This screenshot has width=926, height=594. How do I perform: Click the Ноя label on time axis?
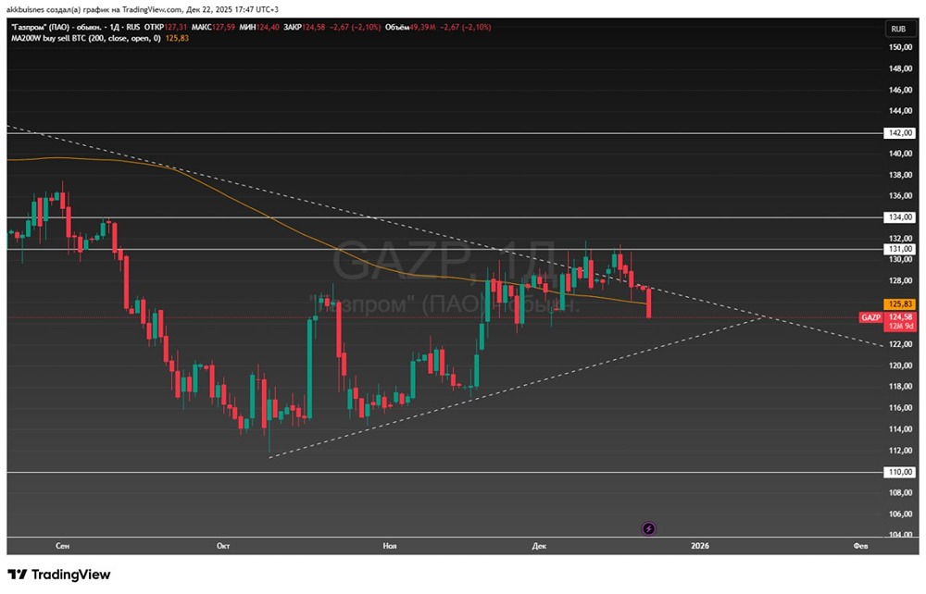390,546
